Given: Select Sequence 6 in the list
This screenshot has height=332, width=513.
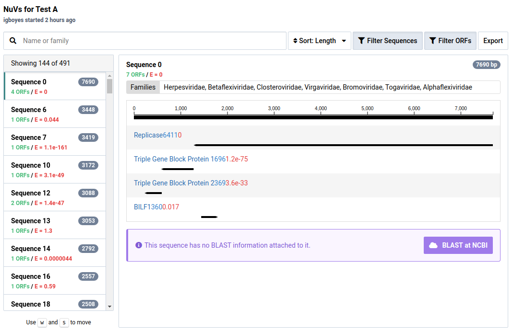Looking at the screenshot, I should (x=54, y=114).
